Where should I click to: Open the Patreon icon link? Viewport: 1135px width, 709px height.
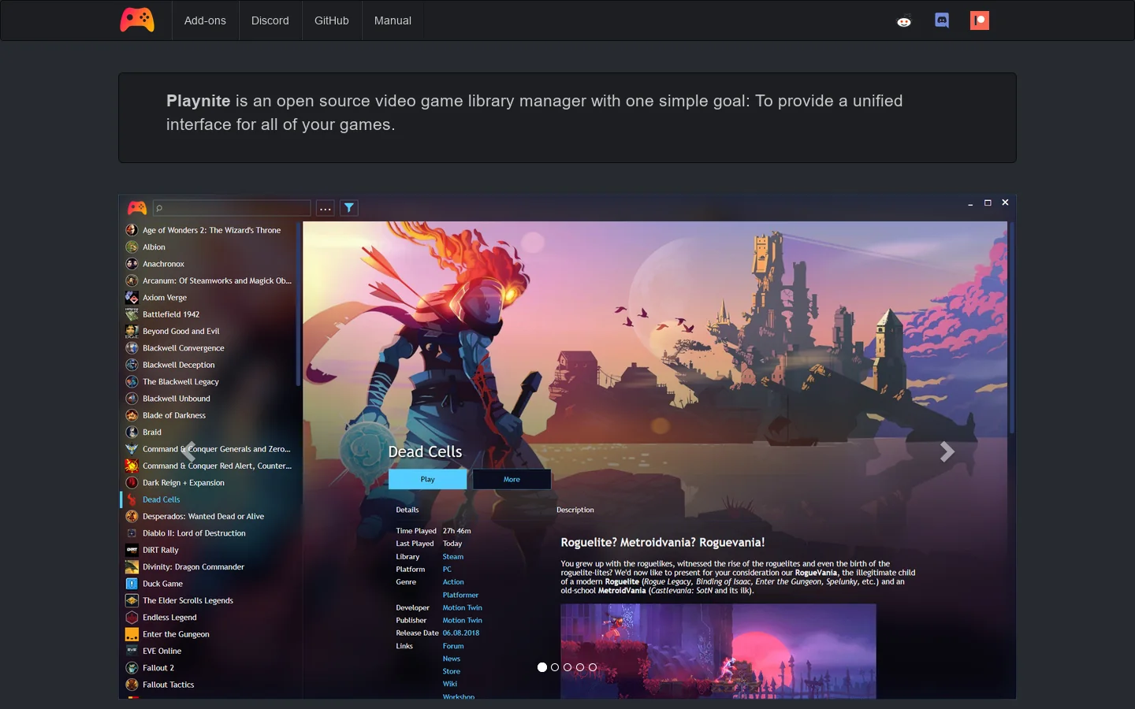[x=980, y=20]
